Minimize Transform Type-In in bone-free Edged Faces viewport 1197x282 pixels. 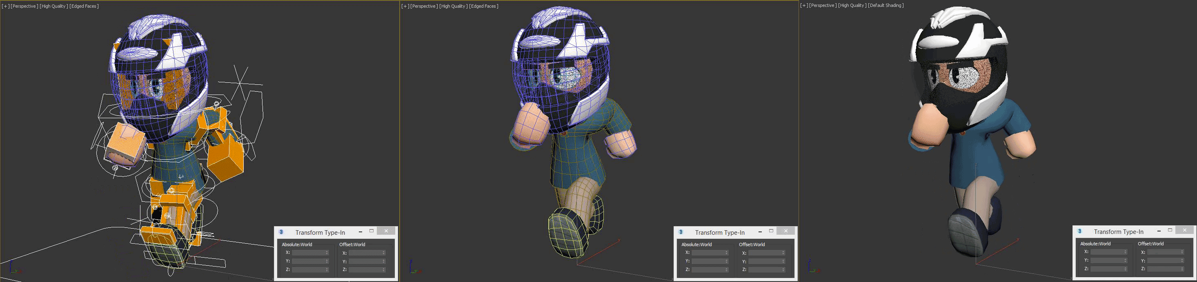(760, 231)
